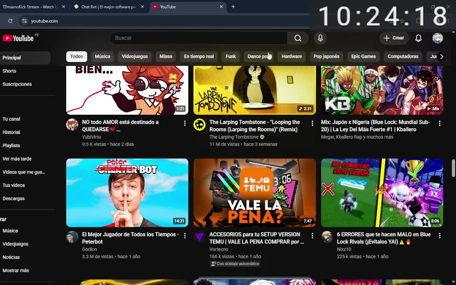Click the YouTube logo home icon

coord(18,38)
